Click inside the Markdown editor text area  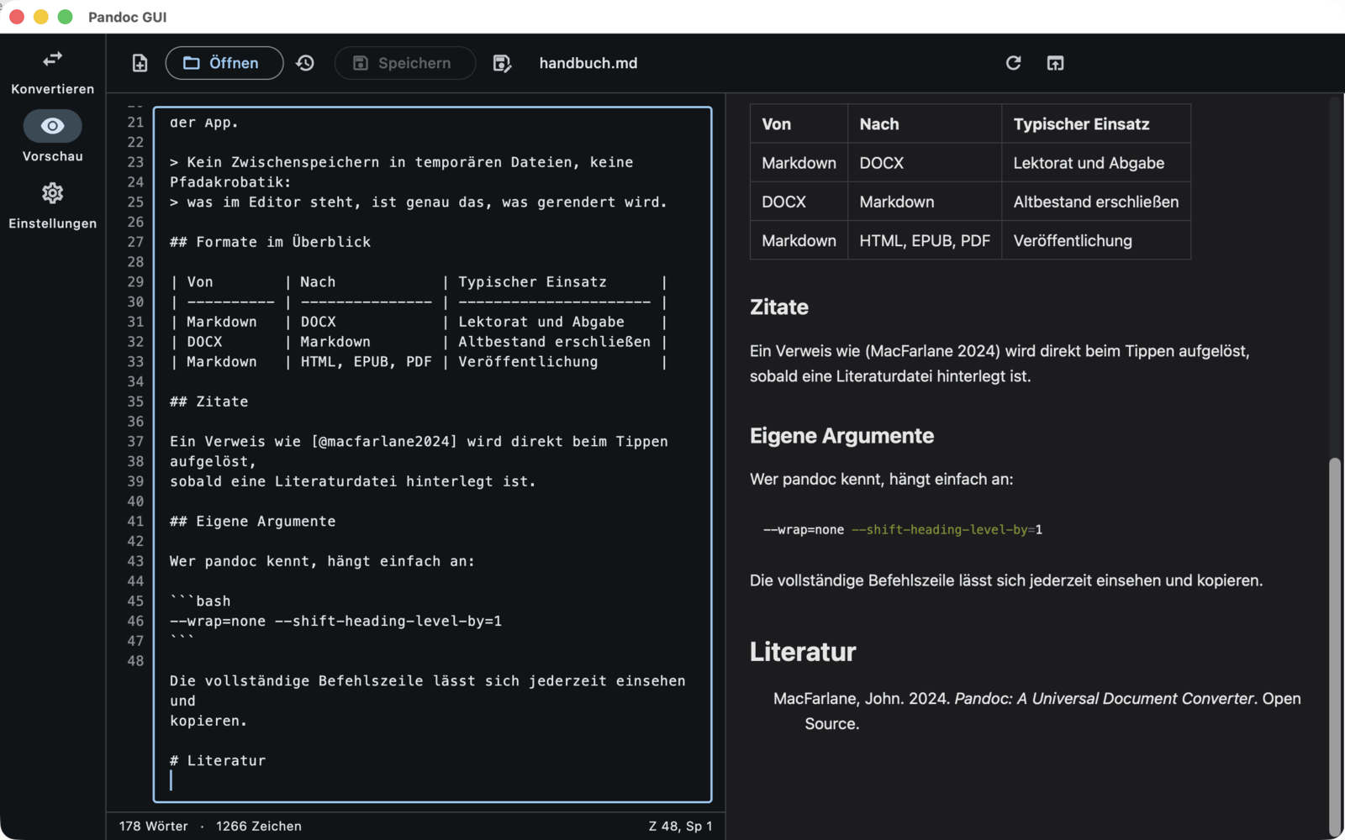click(432, 454)
